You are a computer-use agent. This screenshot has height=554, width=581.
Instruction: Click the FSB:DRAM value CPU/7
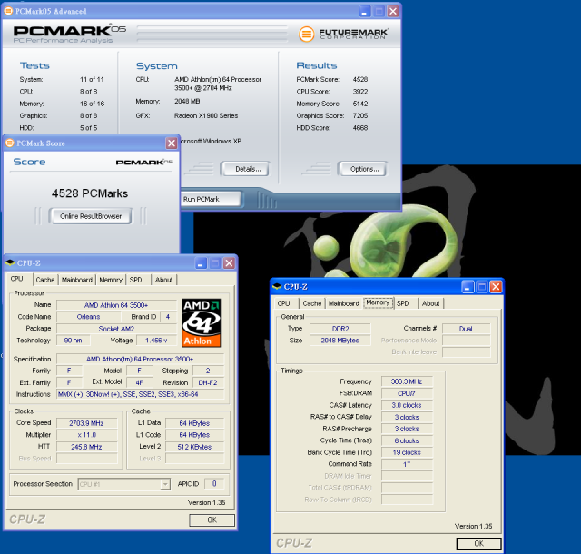tap(407, 393)
